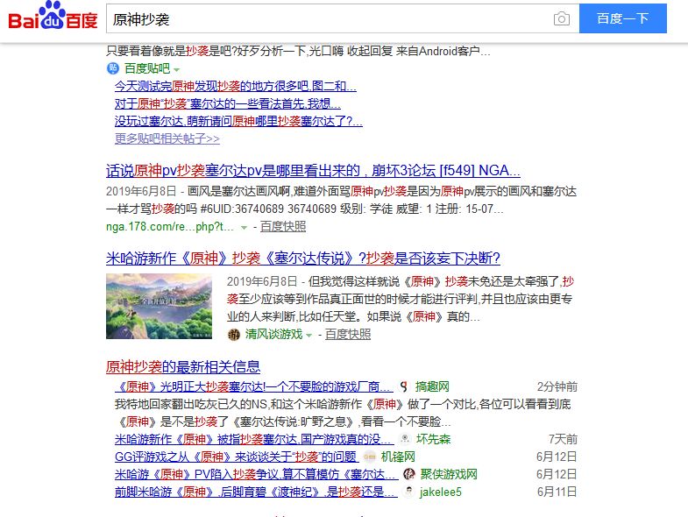The image size is (688, 517).
Task: Open 百度快照 for the NGA result
Action: [283, 226]
